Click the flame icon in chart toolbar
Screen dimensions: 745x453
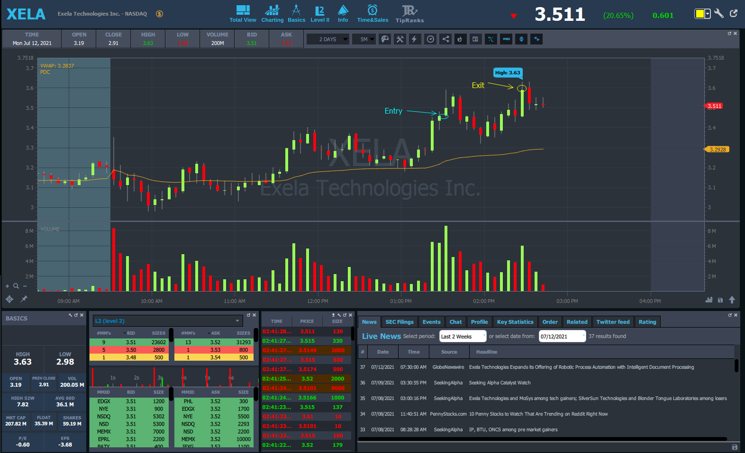[460, 39]
